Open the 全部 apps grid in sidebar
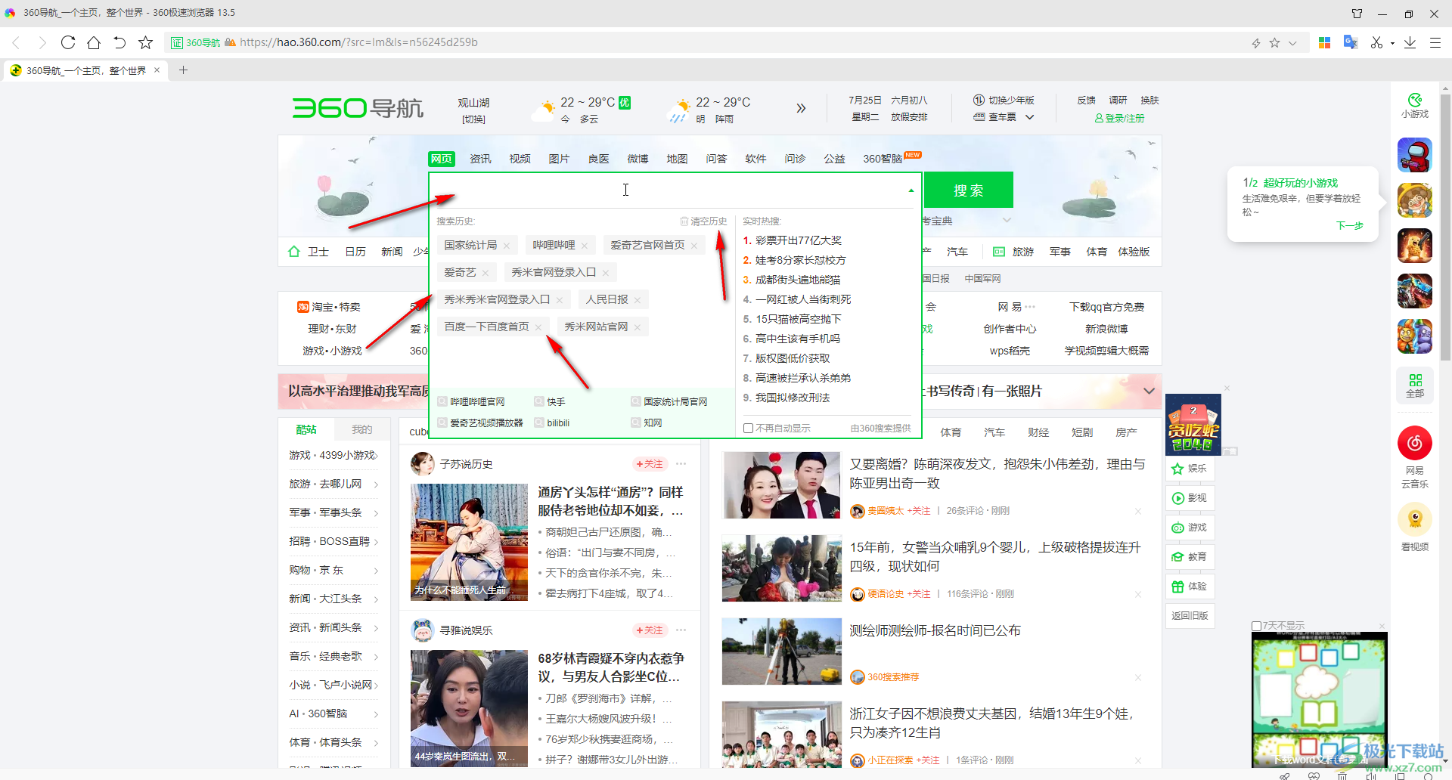 point(1415,385)
